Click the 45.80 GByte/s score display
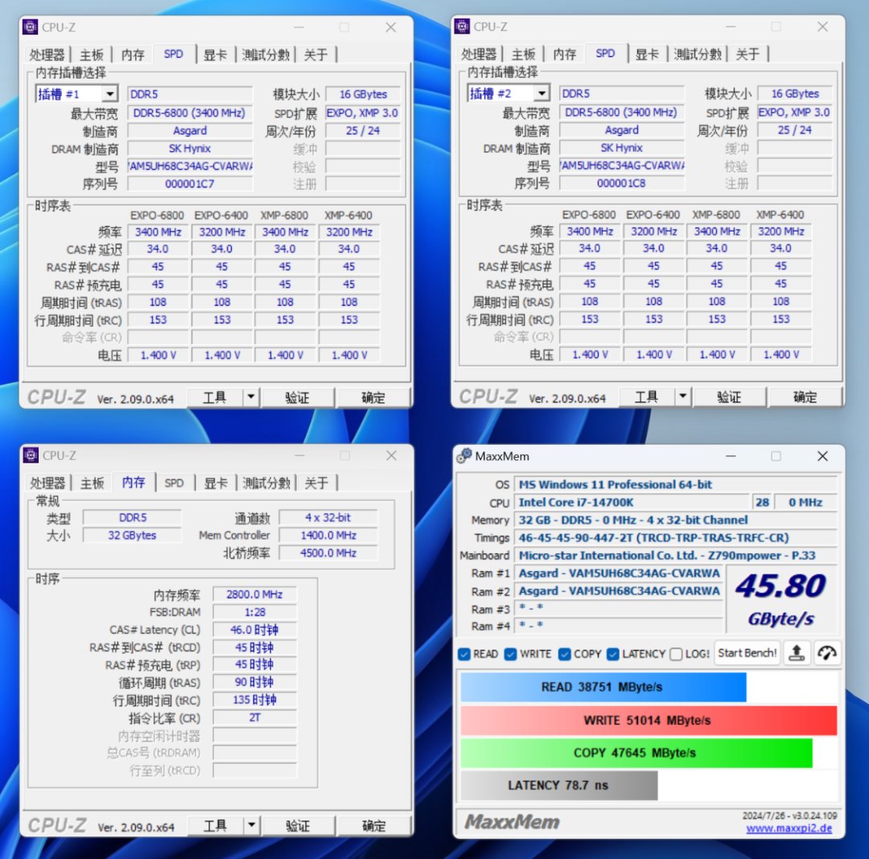The height and width of the screenshot is (859, 869). click(780, 600)
